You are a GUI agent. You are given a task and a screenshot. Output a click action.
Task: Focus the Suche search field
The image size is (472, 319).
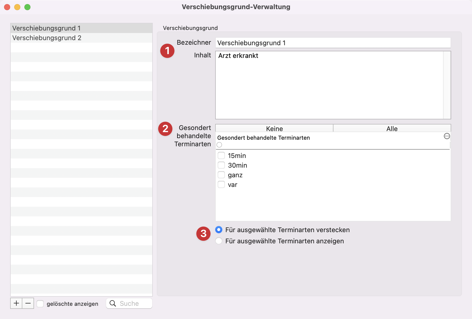coord(129,304)
